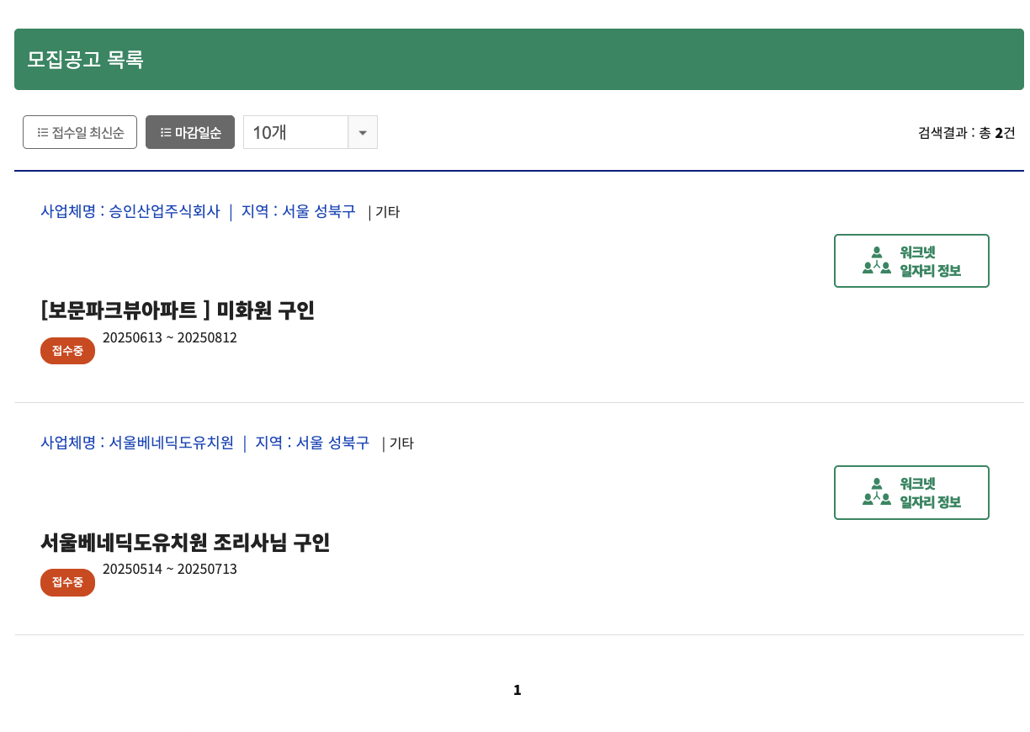Click the 서울베네딕도유치원 조리사님 구인 job title
Image resolution: width=1030 pixels, height=732 pixels.
coord(186,544)
